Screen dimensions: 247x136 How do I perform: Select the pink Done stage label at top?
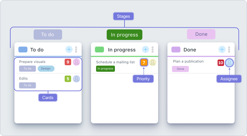[201, 34]
